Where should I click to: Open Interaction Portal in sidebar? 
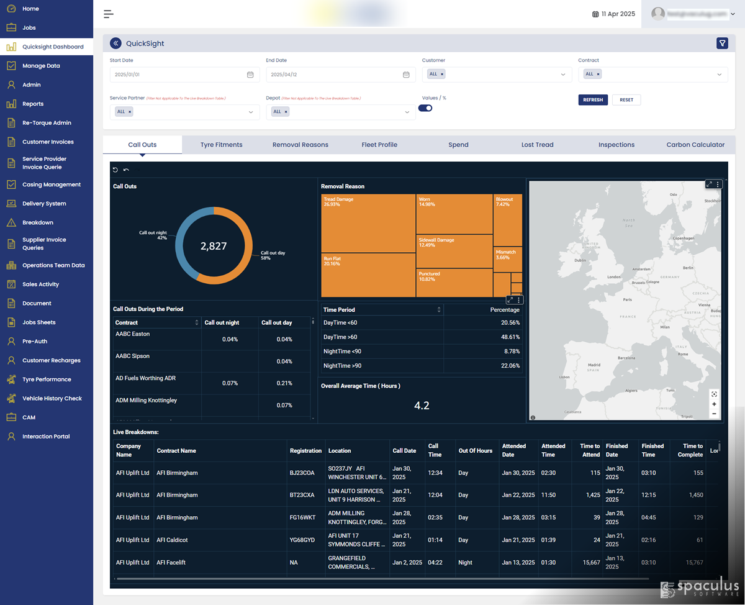tap(47, 437)
